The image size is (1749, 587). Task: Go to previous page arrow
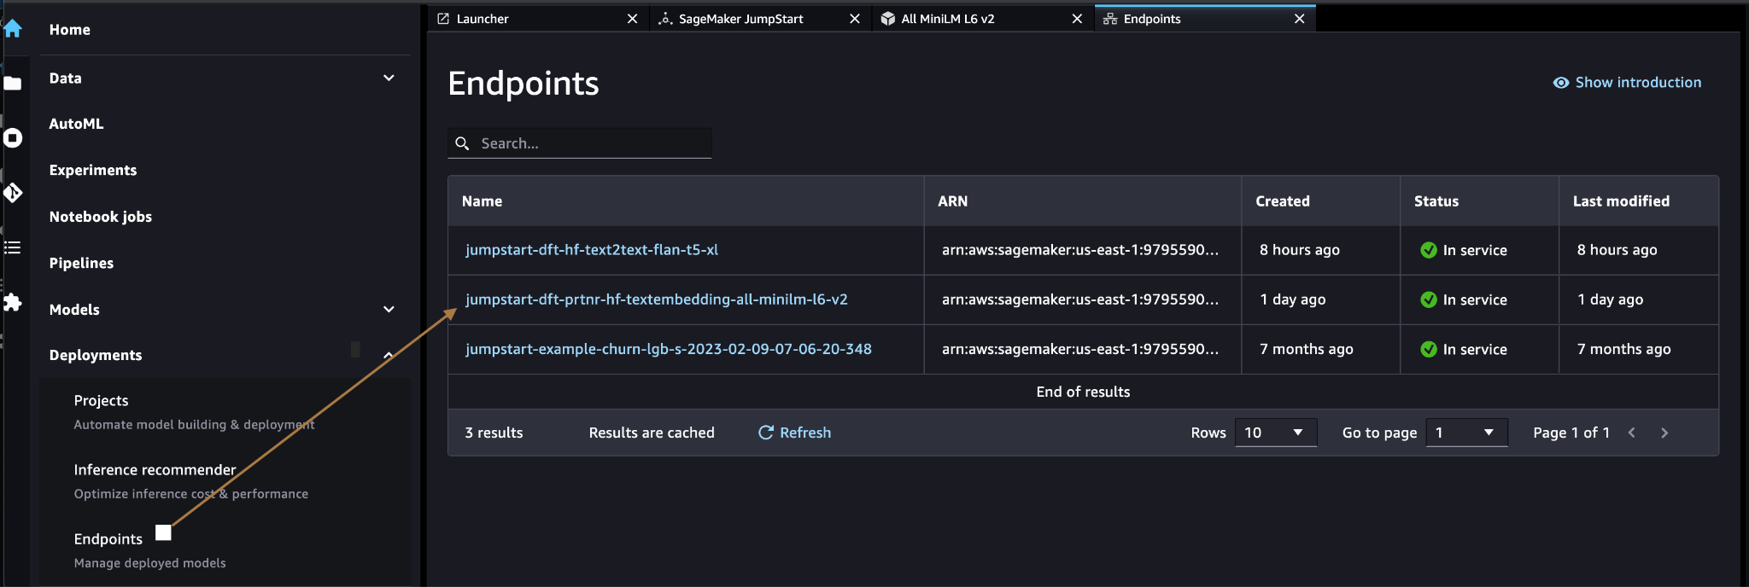[x=1632, y=433]
